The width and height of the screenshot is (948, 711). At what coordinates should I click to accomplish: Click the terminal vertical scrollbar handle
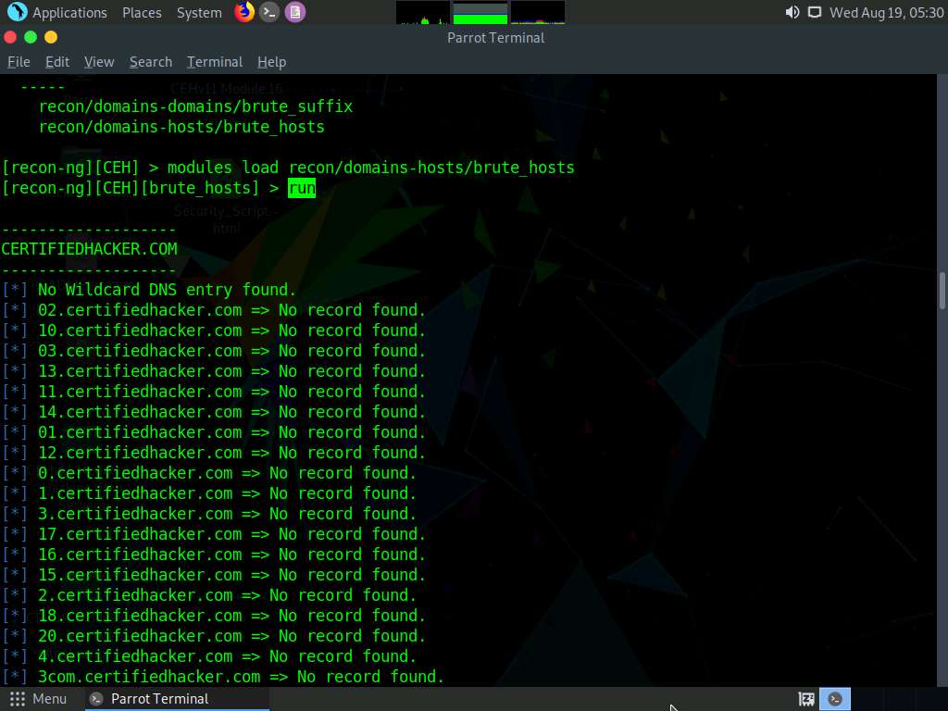pyautogui.click(x=942, y=290)
